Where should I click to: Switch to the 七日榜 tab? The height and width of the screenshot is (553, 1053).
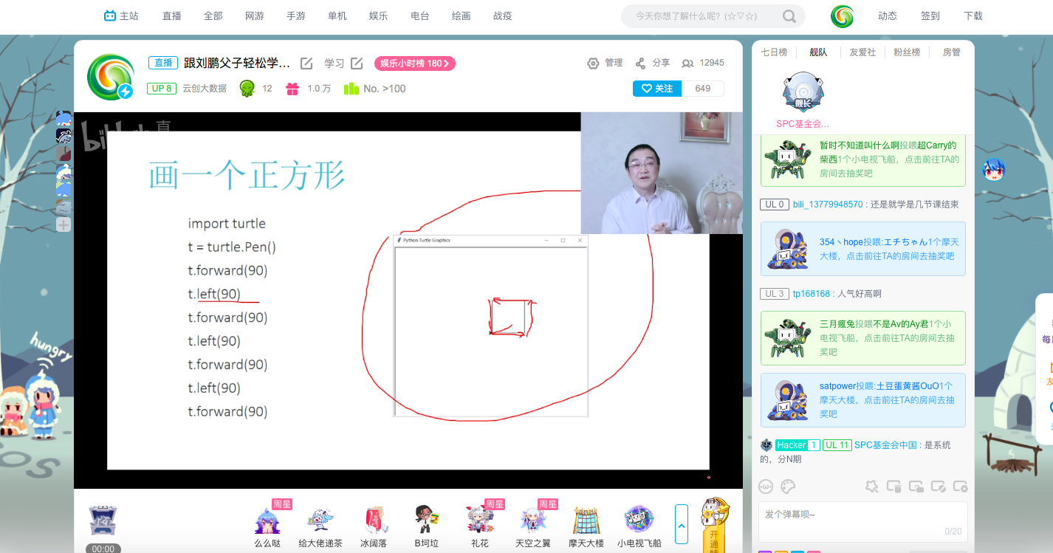[x=774, y=52]
